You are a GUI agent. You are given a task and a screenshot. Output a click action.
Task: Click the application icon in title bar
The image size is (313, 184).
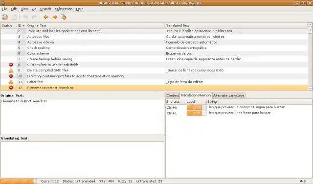2,3
